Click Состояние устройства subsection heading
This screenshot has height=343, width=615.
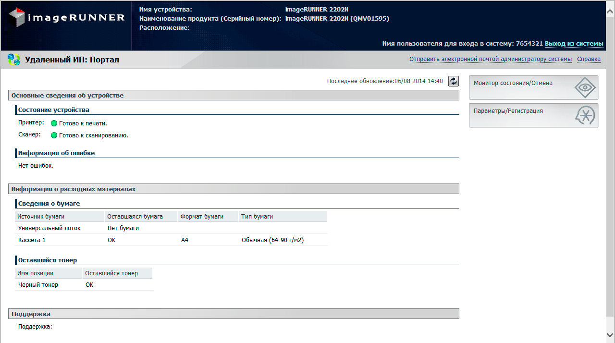click(54, 110)
